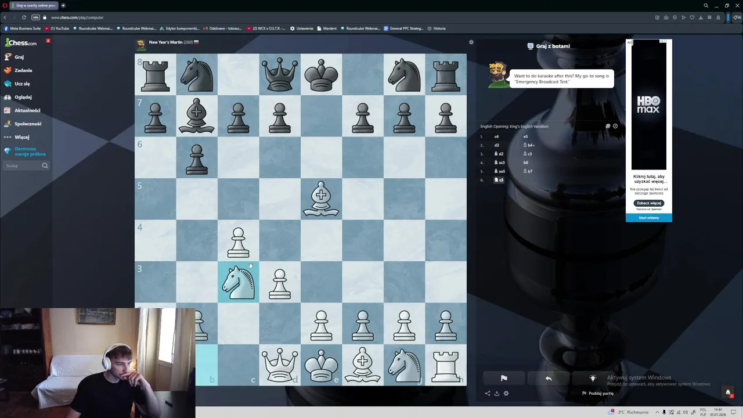Open the Historia bookmark
Viewport: 743px width, 418px height.
click(x=437, y=28)
